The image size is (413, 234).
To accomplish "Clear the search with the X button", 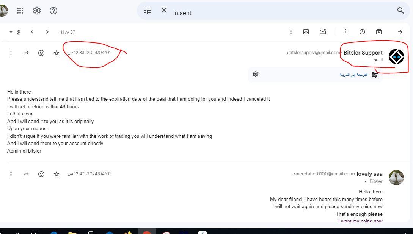I will (164, 11).
